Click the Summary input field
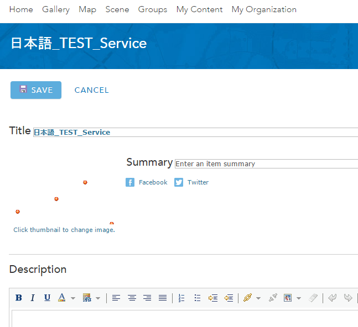The image size is (358, 327). 266,163
